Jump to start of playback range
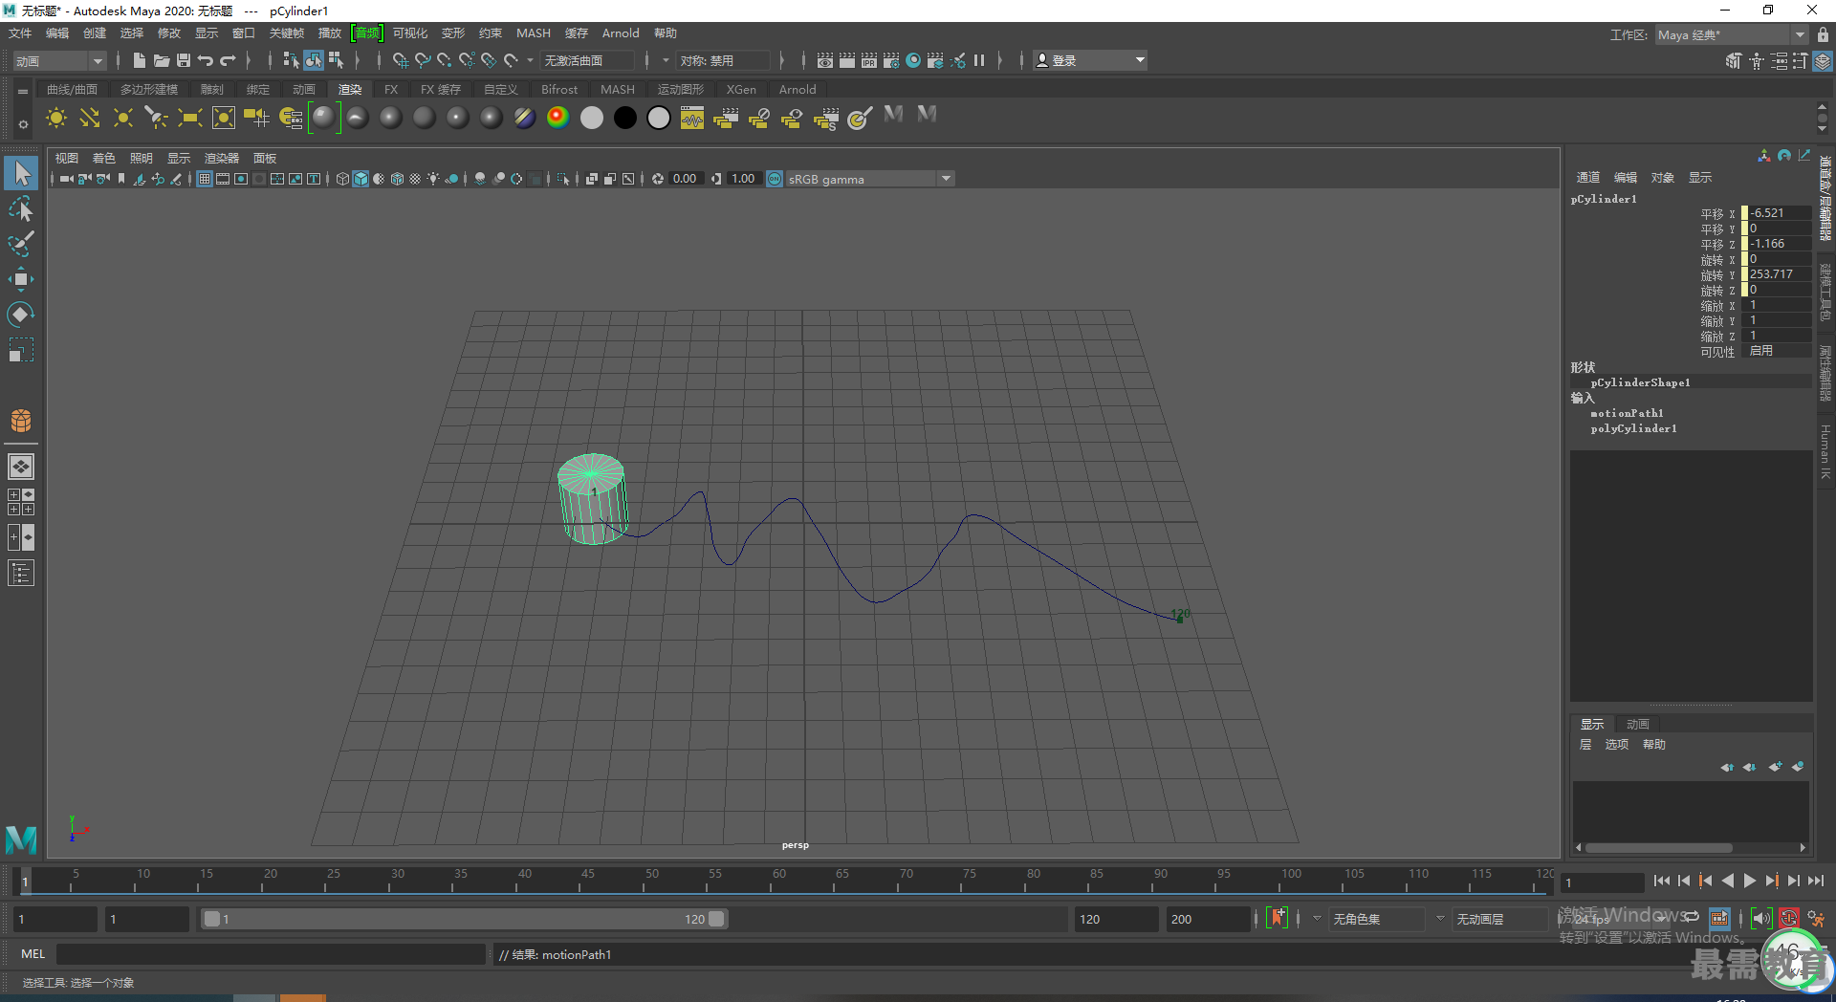Viewport: 1836px width, 1002px height. coord(1662,881)
